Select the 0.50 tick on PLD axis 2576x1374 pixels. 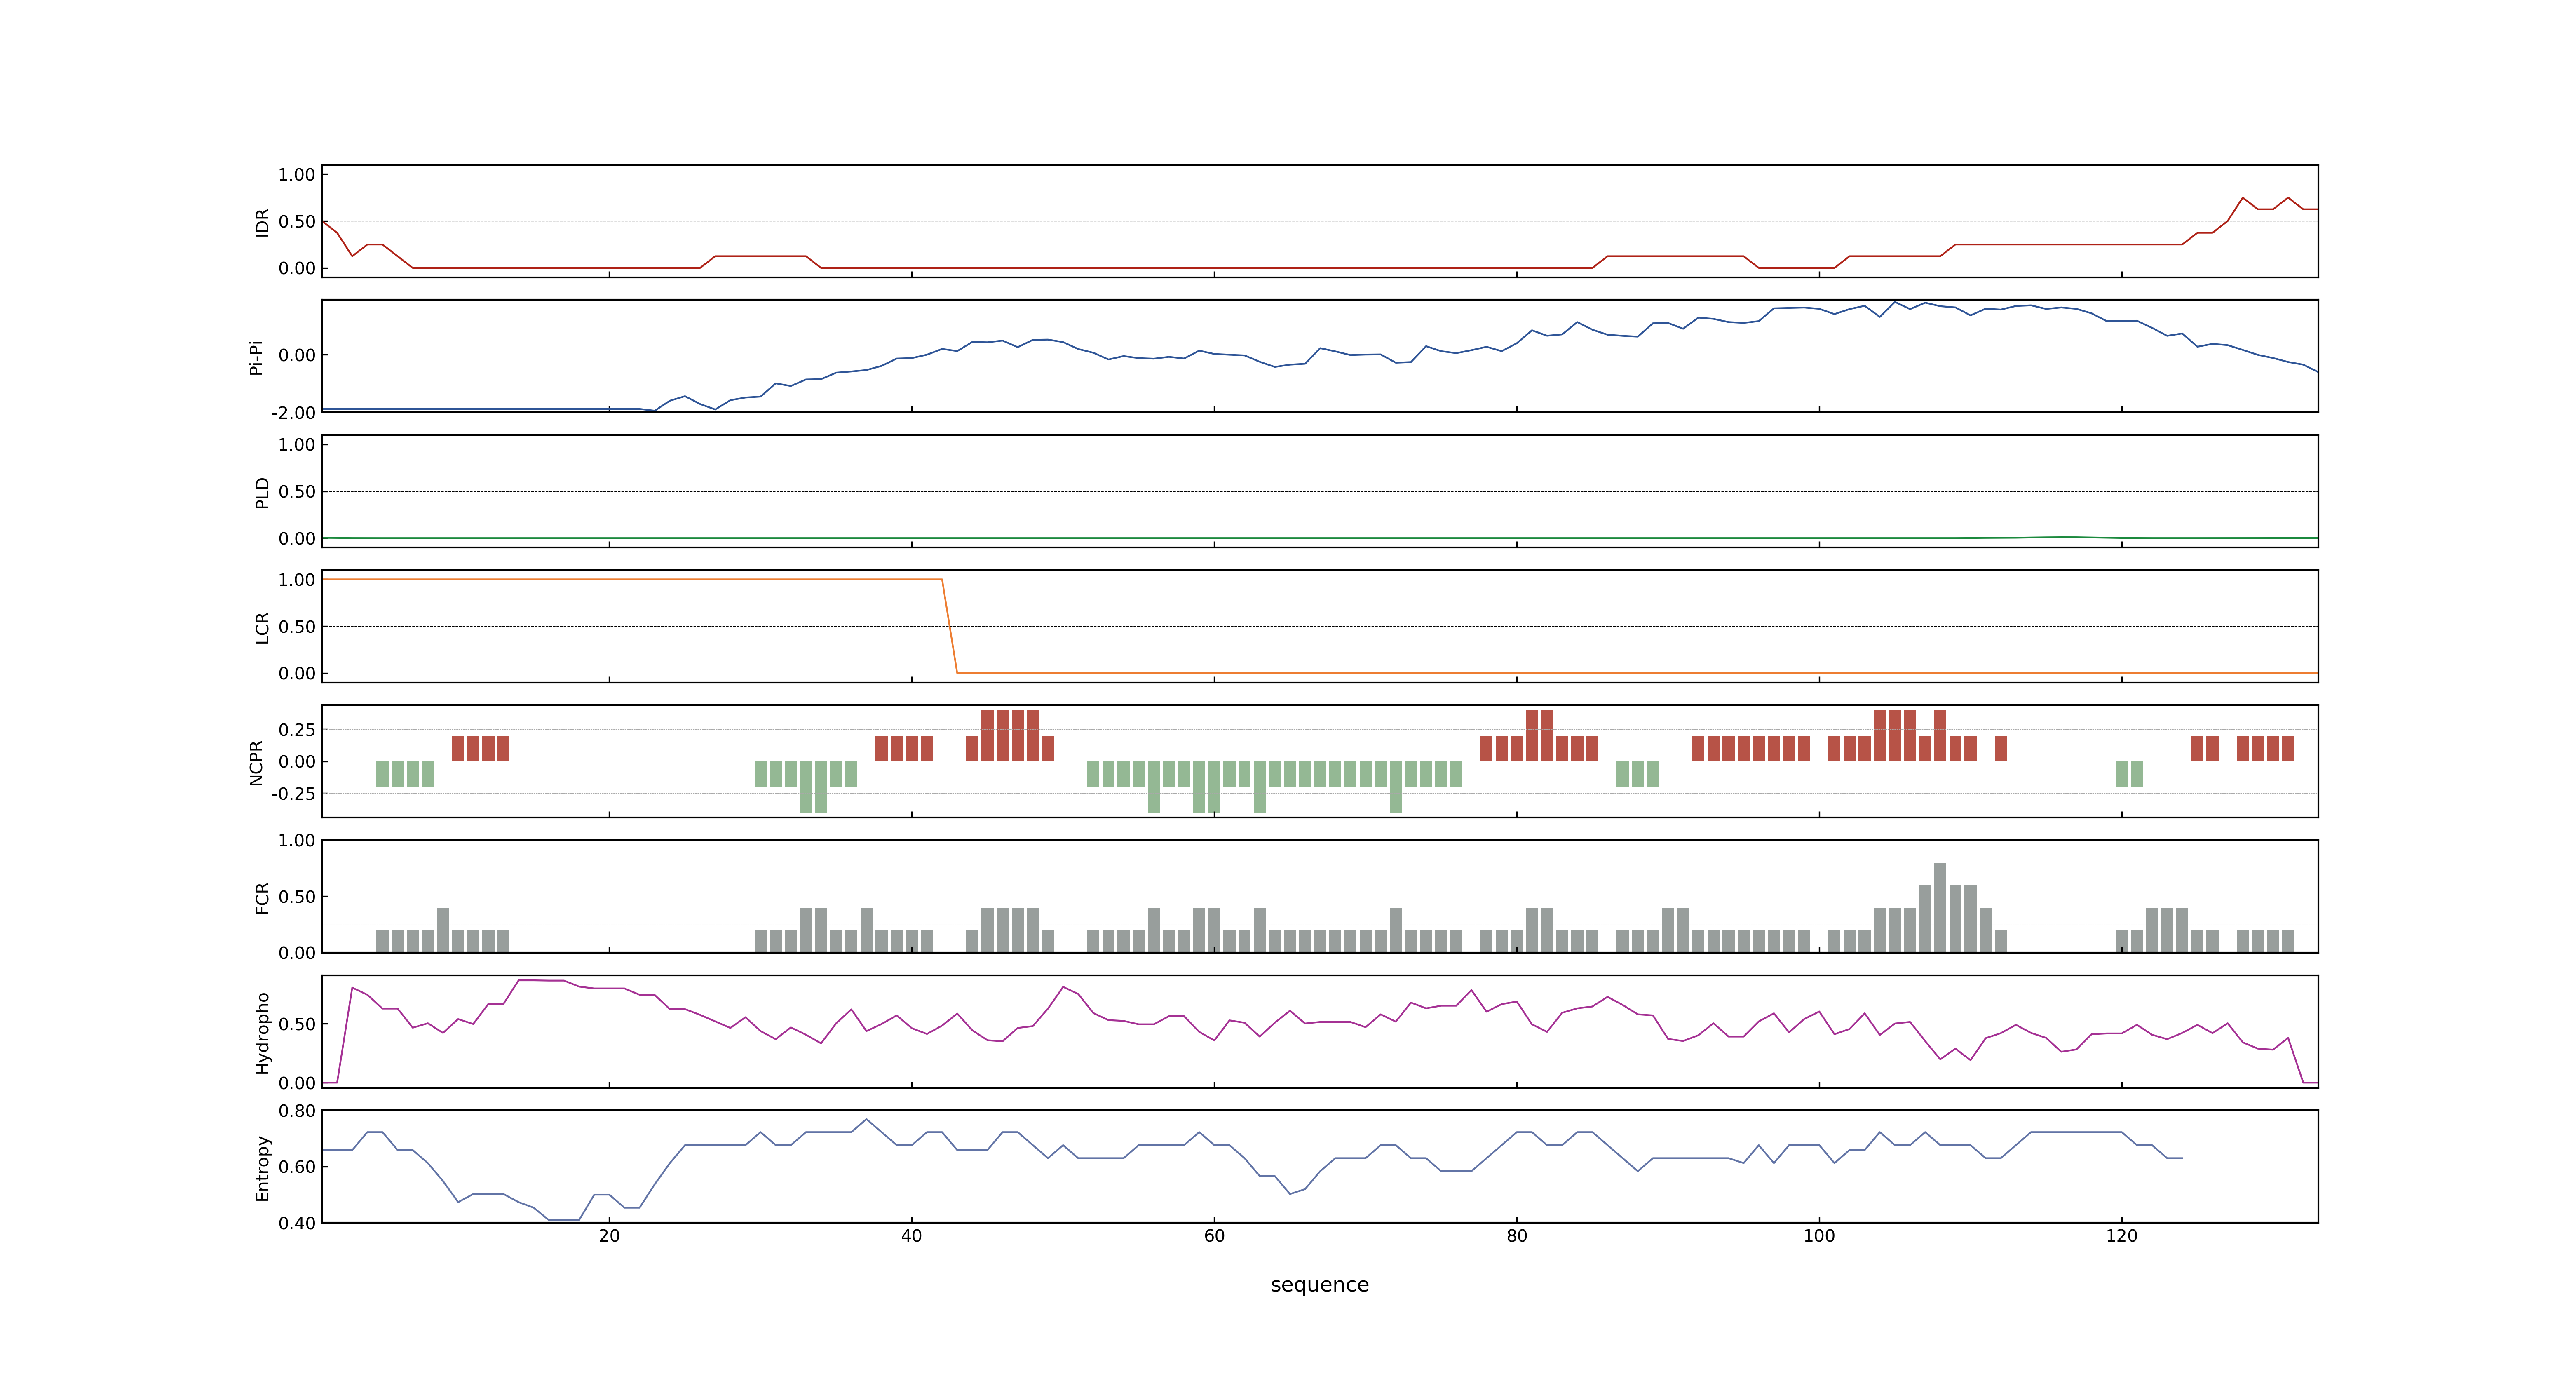pos(297,492)
